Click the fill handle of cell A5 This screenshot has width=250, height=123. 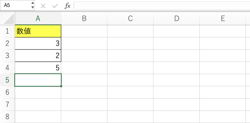tap(61, 86)
